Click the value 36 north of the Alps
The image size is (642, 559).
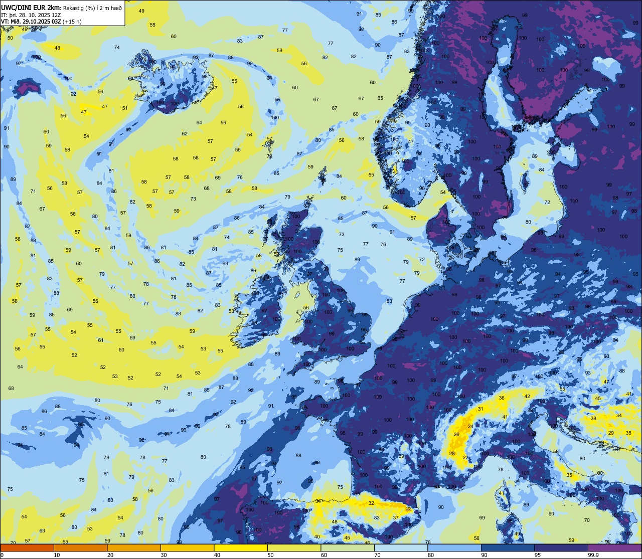point(502,398)
